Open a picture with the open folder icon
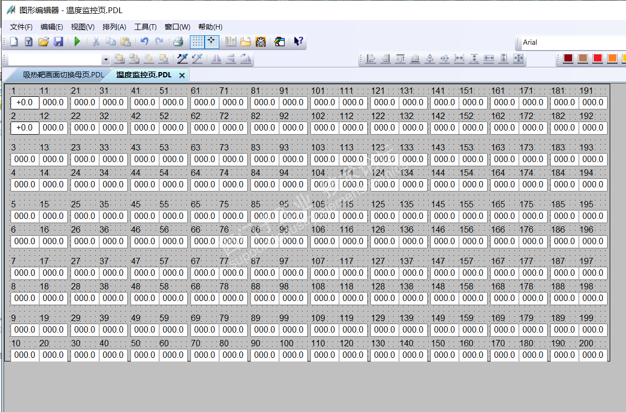626x412 pixels. coord(44,42)
